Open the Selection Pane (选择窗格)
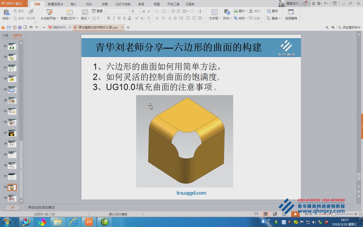363x227 pixels. 291,14
